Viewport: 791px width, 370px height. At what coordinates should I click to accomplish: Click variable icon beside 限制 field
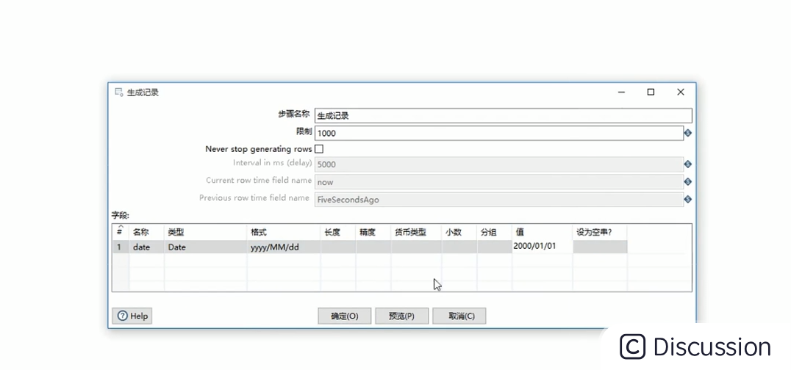pos(687,133)
